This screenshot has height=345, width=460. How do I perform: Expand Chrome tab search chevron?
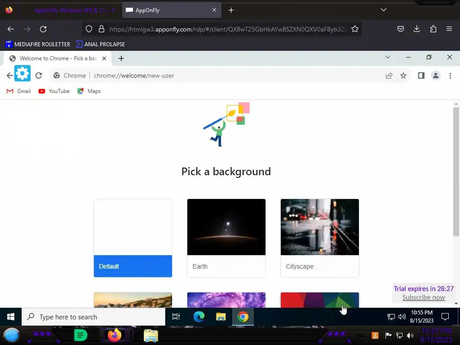388,57
